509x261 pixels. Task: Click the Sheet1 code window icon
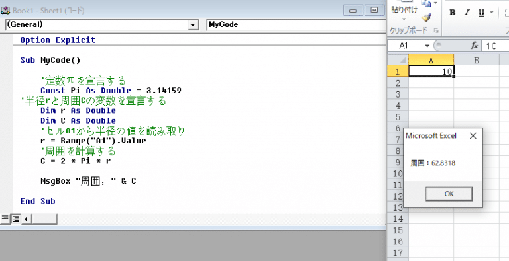pos(5,11)
